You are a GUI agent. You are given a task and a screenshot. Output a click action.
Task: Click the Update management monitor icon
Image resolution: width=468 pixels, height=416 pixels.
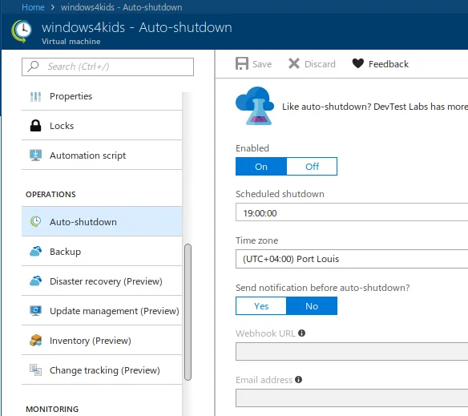(35, 310)
